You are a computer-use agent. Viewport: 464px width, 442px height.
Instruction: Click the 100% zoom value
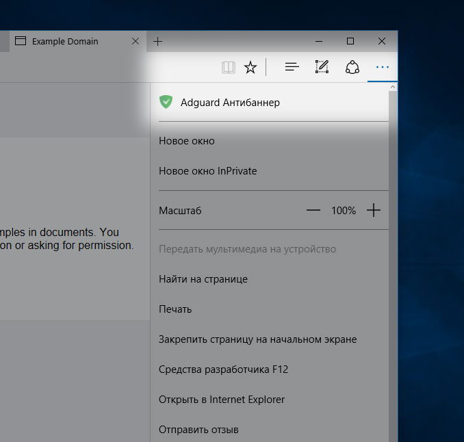344,211
